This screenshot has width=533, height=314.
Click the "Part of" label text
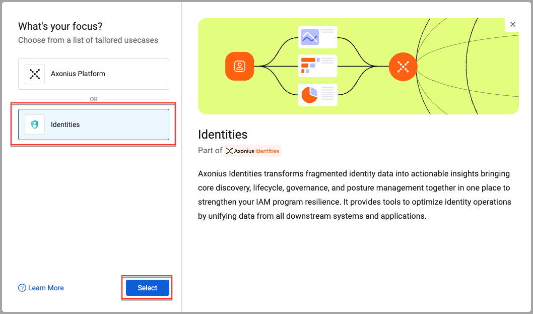[x=210, y=151]
